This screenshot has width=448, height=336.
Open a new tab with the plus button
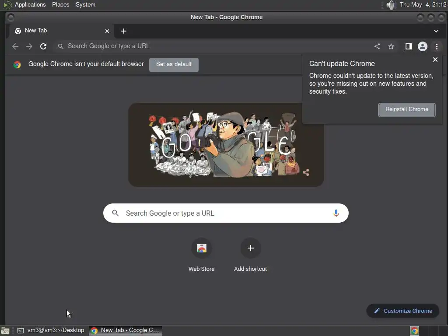pos(124,31)
